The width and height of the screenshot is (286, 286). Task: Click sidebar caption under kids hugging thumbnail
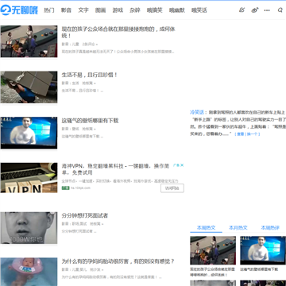pyautogui.click(x=213, y=272)
